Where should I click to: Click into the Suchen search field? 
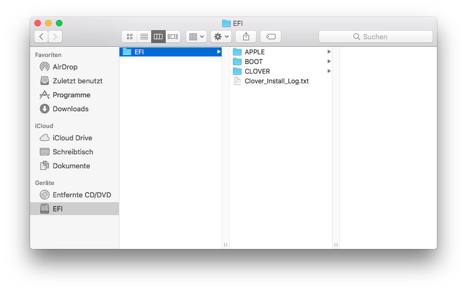point(376,37)
